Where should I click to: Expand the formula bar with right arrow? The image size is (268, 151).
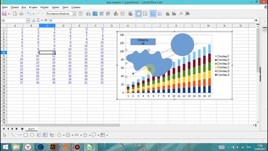[x=256, y=21]
